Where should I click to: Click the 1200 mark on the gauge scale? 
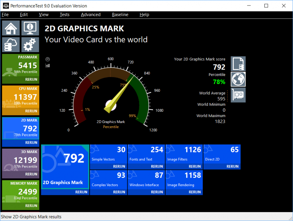[153, 130]
